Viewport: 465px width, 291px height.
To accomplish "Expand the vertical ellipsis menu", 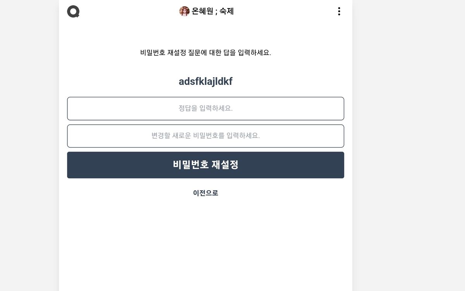I will (x=339, y=11).
